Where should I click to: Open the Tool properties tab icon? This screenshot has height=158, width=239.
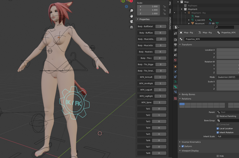point(175,33)
